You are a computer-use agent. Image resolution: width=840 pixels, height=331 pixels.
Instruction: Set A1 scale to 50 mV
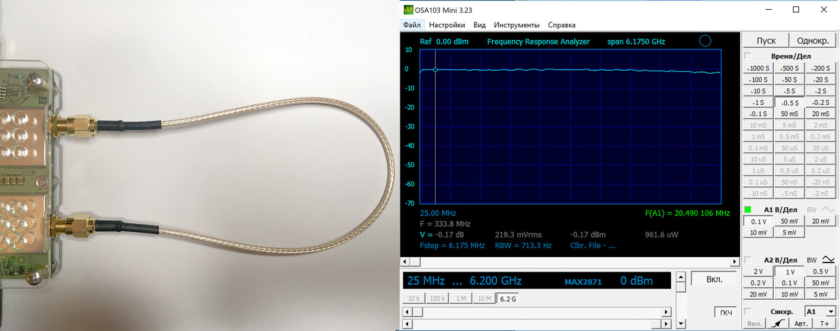(x=790, y=221)
